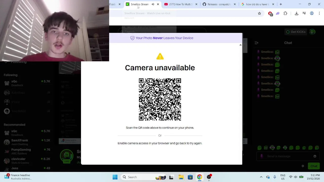Close the Smellico Stream tab
The image size is (324, 182).
point(158,4)
